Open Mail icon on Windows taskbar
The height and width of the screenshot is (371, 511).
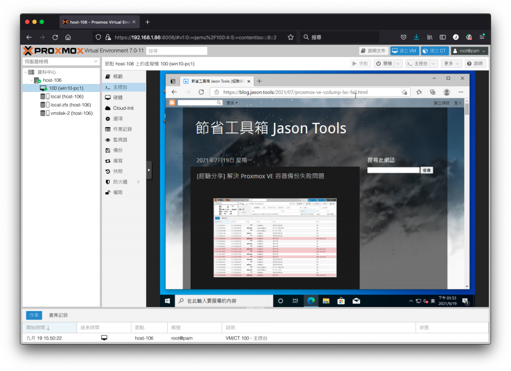pyautogui.click(x=356, y=301)
